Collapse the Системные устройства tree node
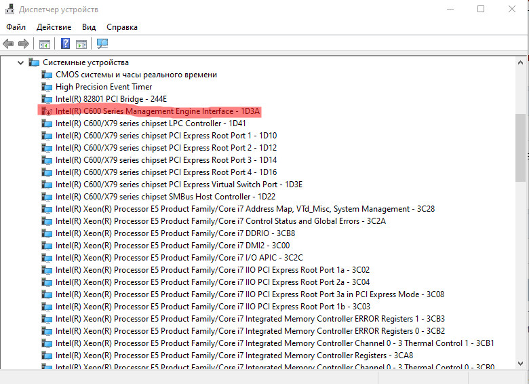529x384 pixels. coord(20,62)
